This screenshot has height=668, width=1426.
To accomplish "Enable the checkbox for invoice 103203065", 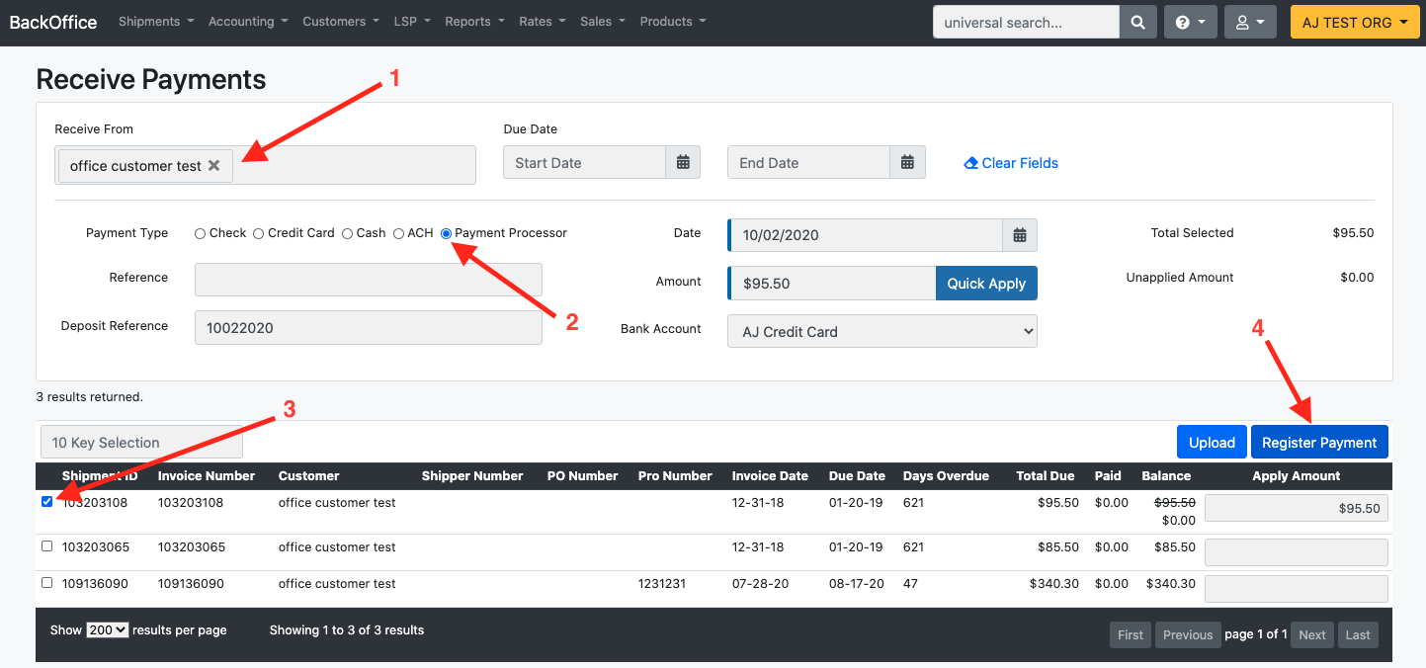I will (46, 546).
